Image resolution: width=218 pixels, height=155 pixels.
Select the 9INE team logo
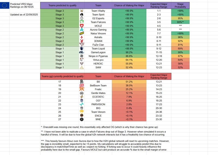click(81, 119)
